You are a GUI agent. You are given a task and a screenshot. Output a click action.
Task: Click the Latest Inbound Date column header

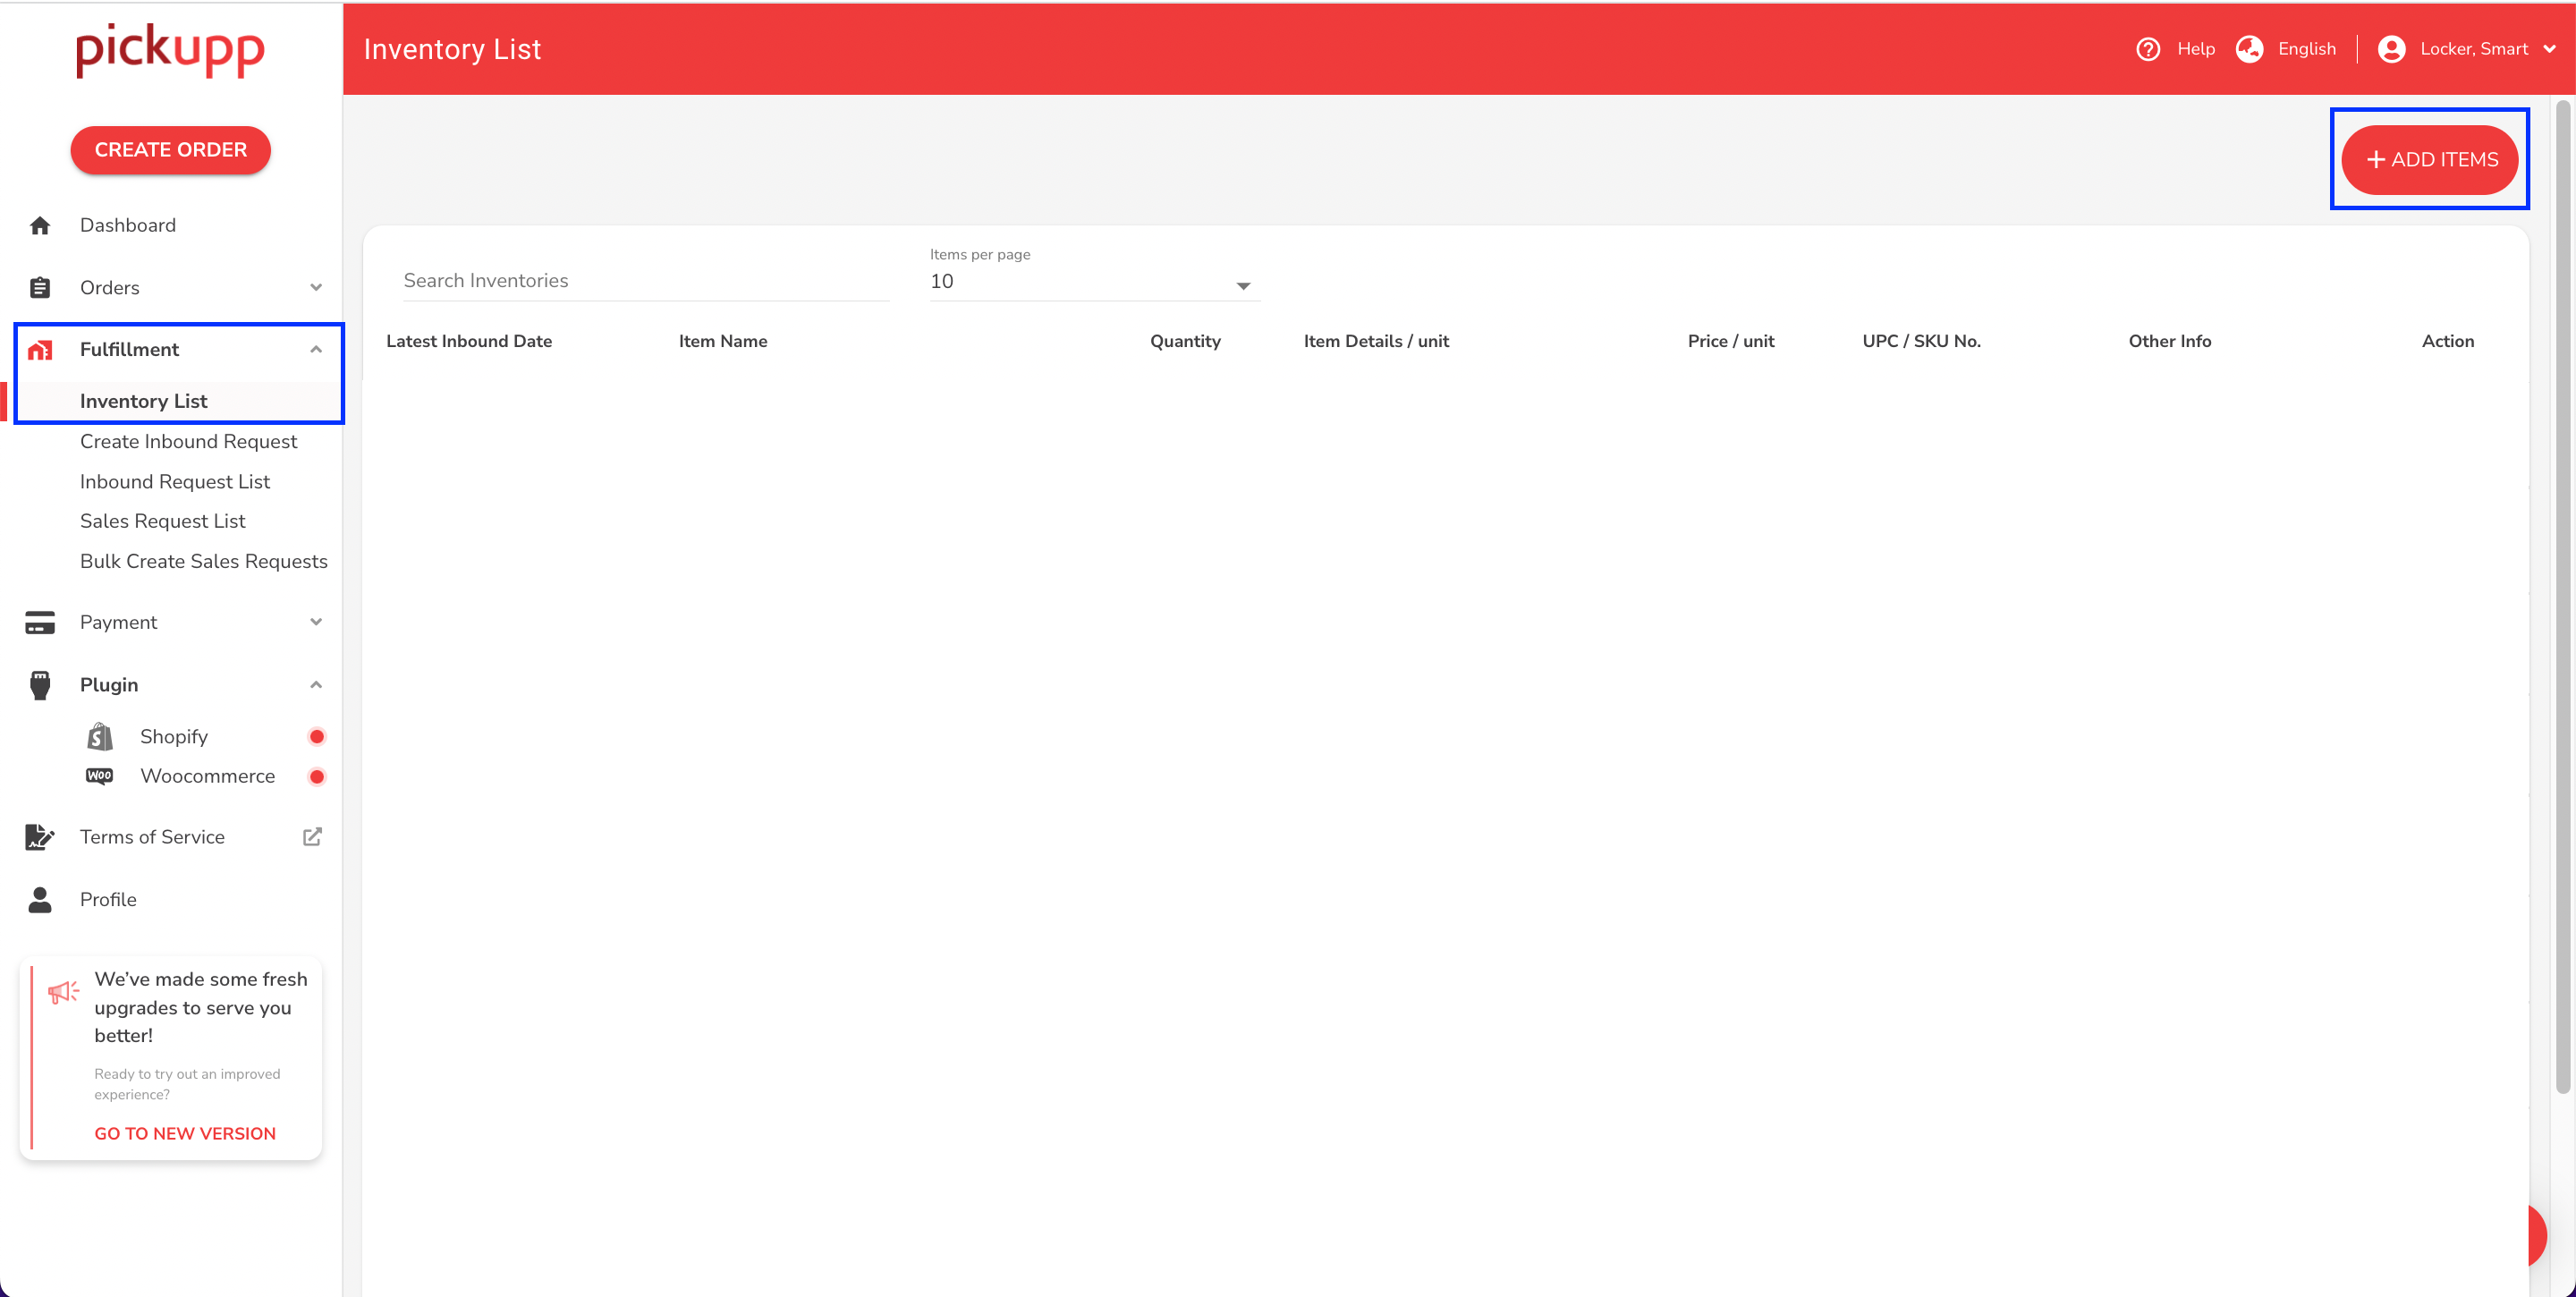[x=469, y=341]
